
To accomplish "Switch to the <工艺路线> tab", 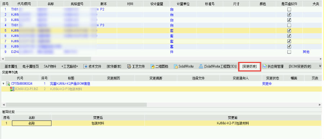I will coord(69,66).
